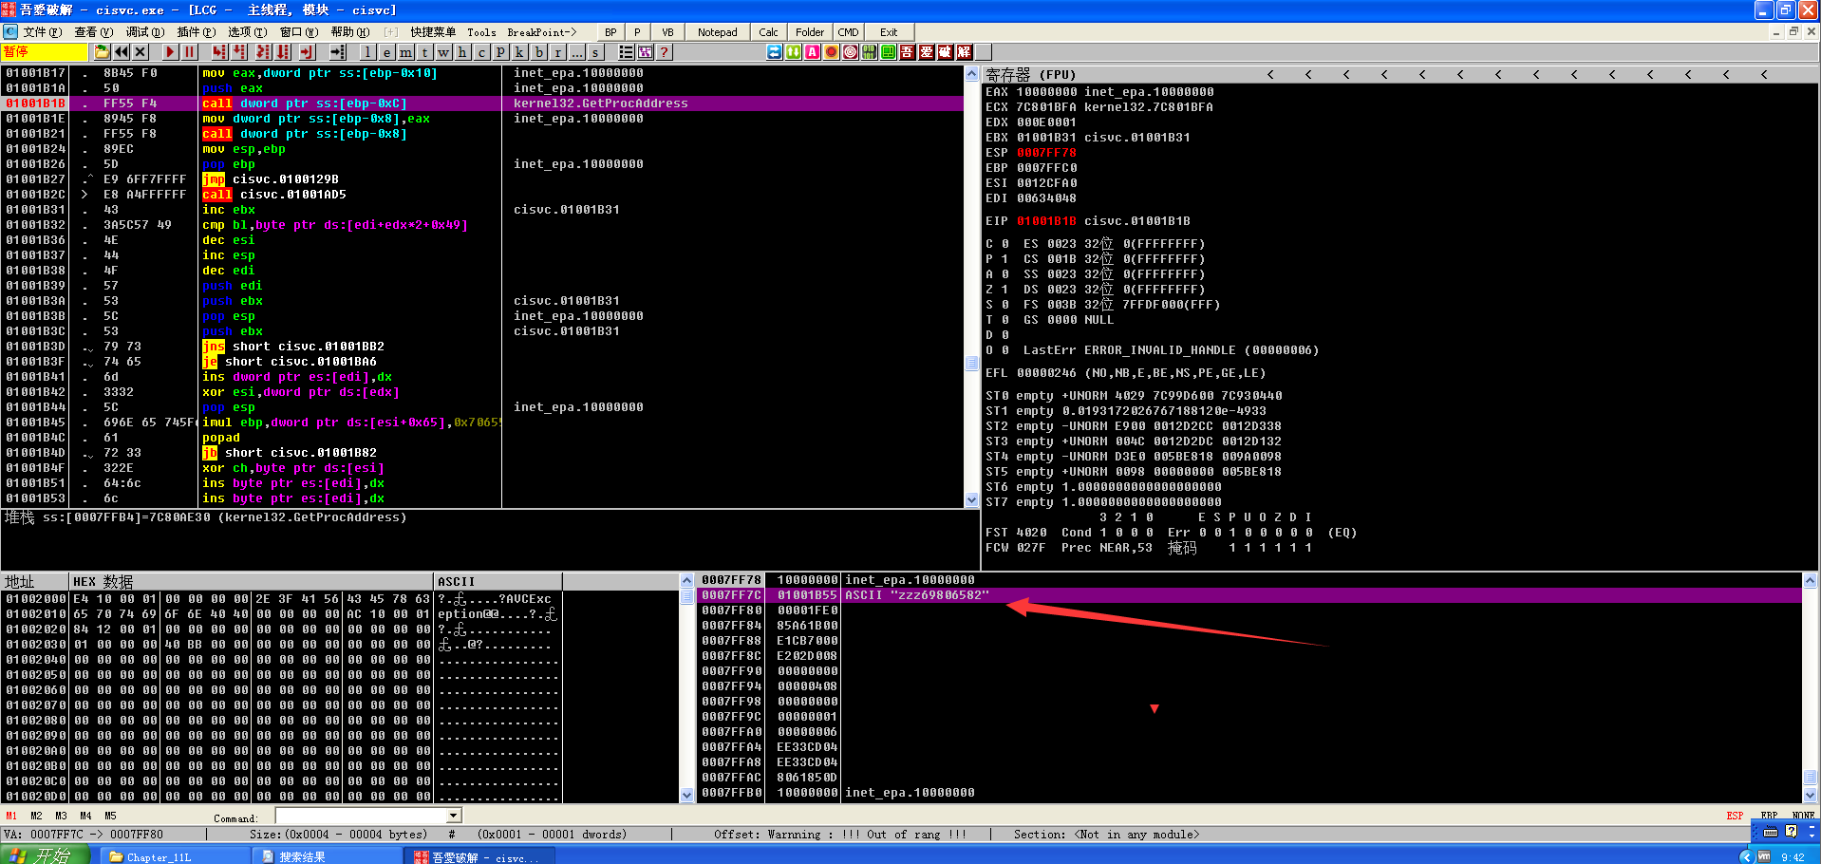Expand the BreakPoint-> menu
The image size is (1821, 864).
click(541, 32)
